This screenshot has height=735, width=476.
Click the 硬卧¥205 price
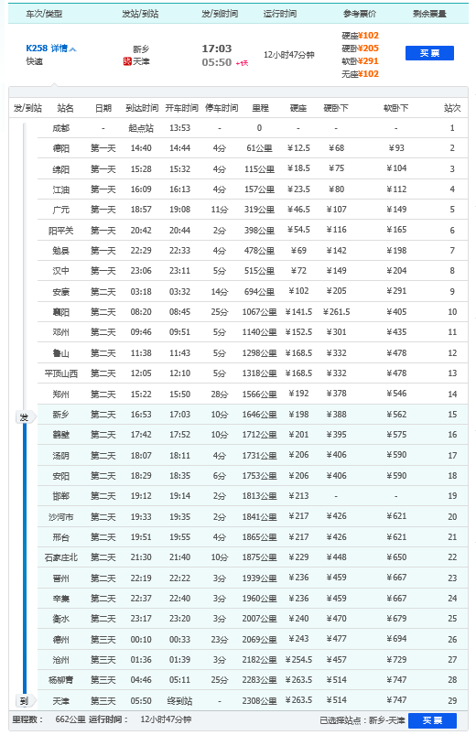coord(360,49)
